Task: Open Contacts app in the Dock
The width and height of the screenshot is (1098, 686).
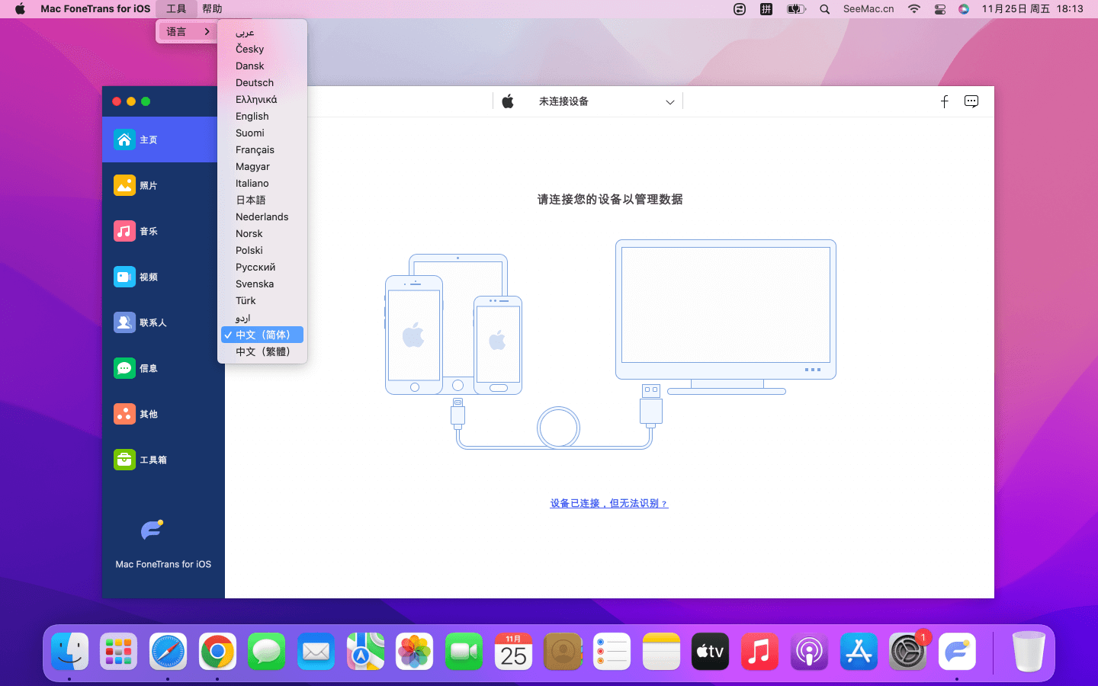Action: click(x=563, y=652)
